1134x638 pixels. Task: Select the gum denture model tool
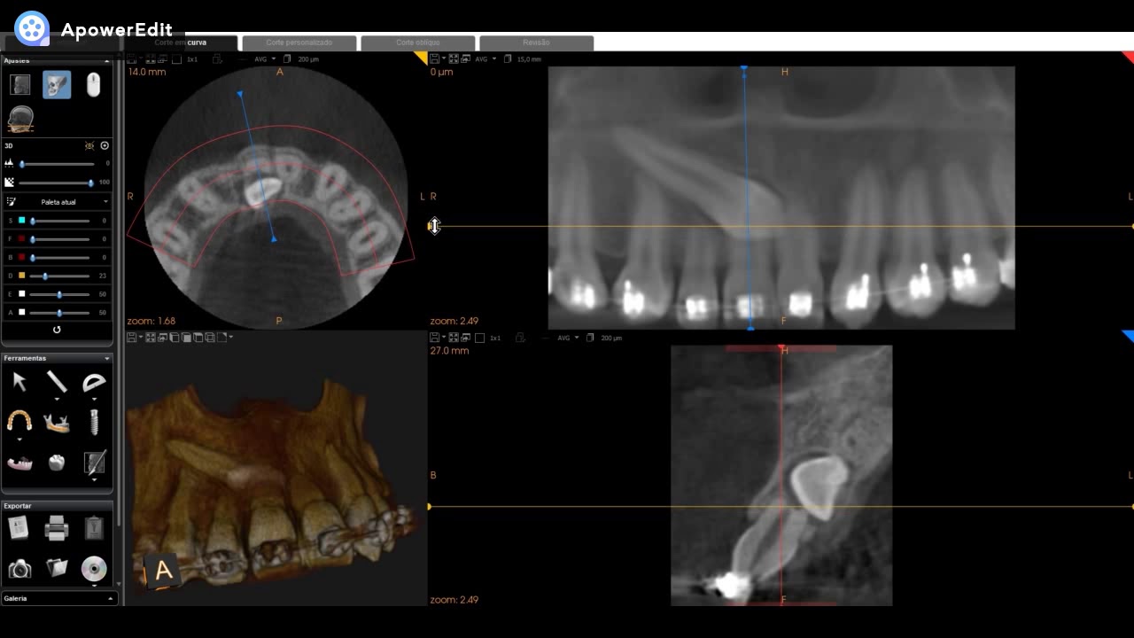19,463
